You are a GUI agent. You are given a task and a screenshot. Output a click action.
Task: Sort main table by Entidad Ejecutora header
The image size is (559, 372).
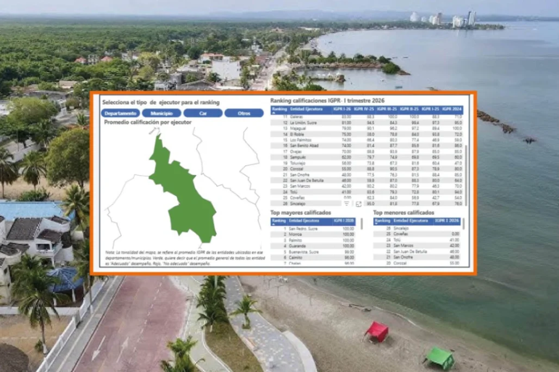coord(306,109)
